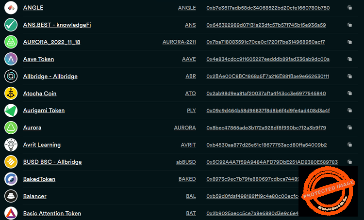Open the BakedToken address starting 0x8973c9ec
Screen dimensions: 364x220
(252, 179)
